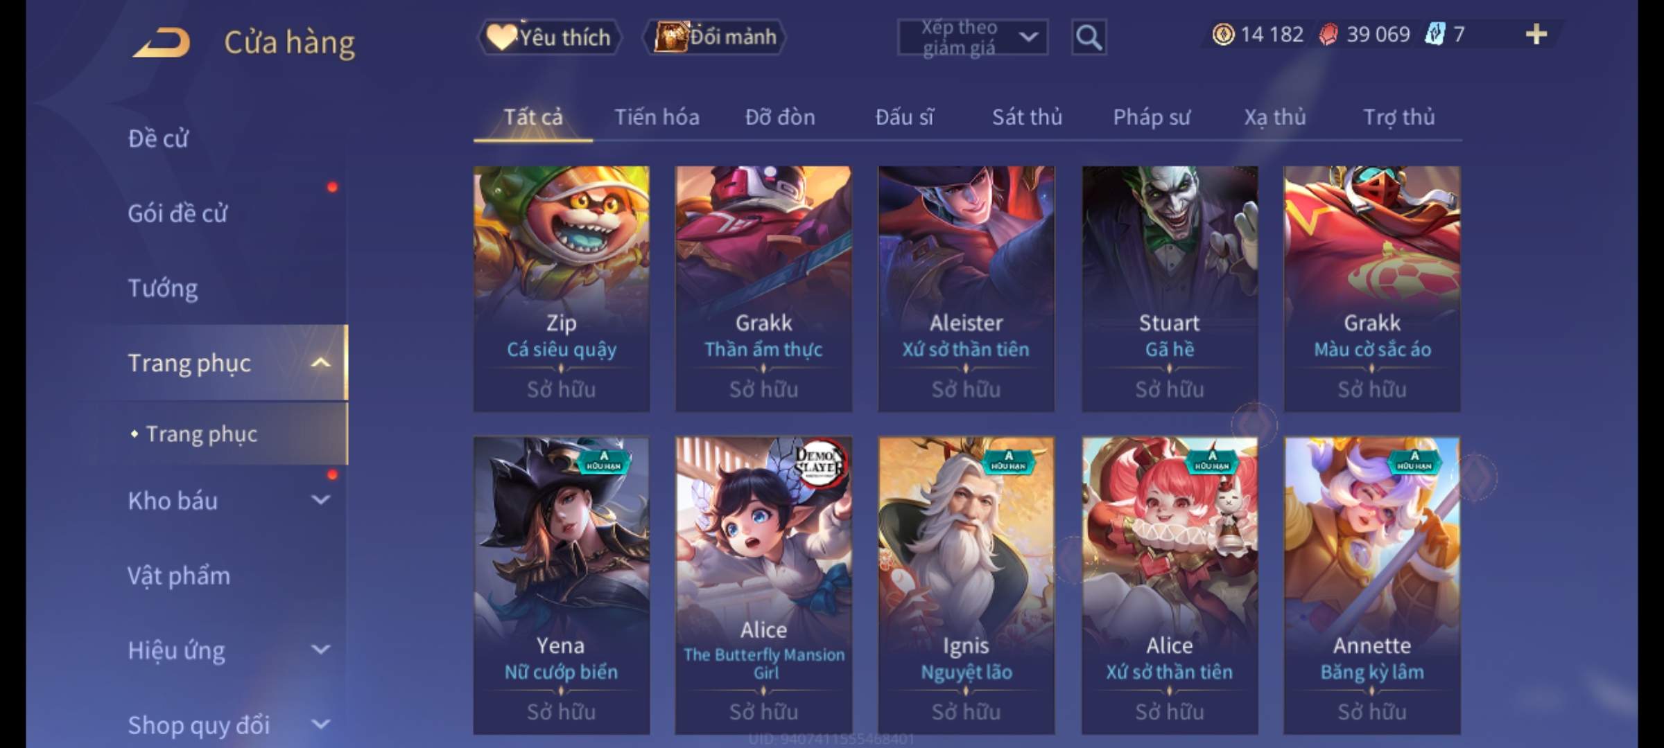Open the Gói đề cử menu item
1664x748 pixels.
(x=177, y=213)
